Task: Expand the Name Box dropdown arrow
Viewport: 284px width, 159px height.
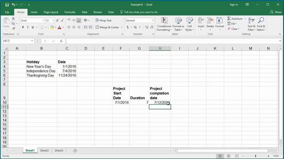Action: 32,41
